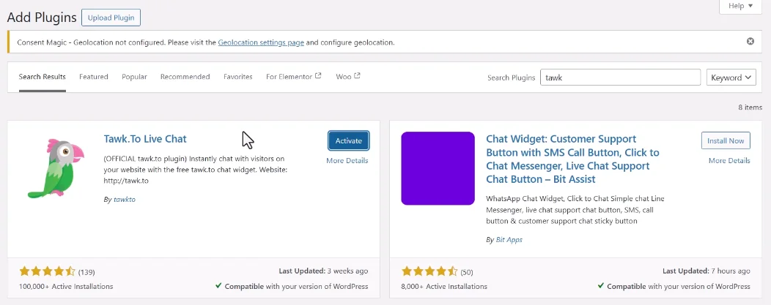The image size is (771, 305).
Task: Click the '(139)' ratings count
Action: click(86, 272)
